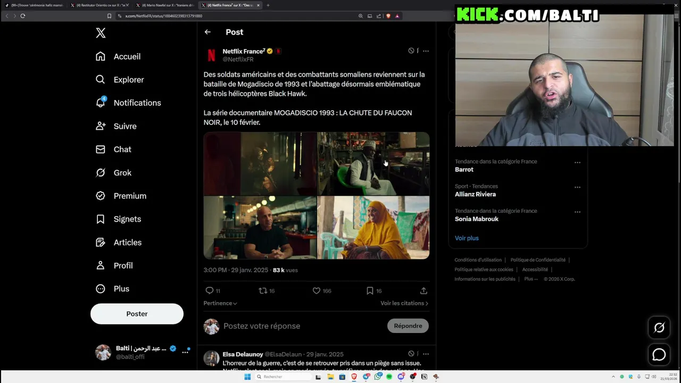This screenshot has height=383, width=681.
Task: Bookmark this page in address bar
Action: coord(109,16)
